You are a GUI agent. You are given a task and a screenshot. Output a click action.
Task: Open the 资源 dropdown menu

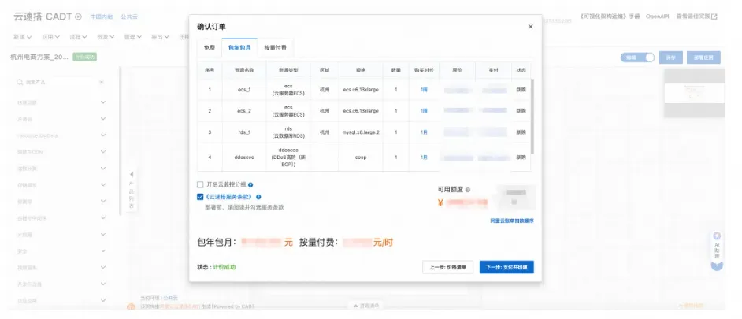(105, 37)
